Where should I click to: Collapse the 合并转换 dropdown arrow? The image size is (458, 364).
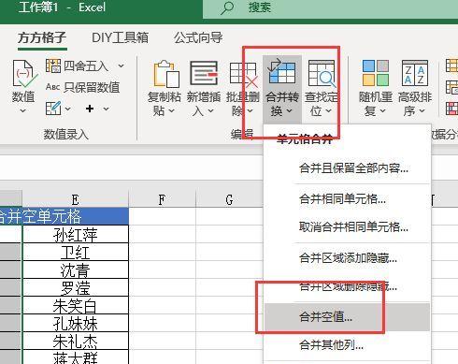tap(289, 110)
